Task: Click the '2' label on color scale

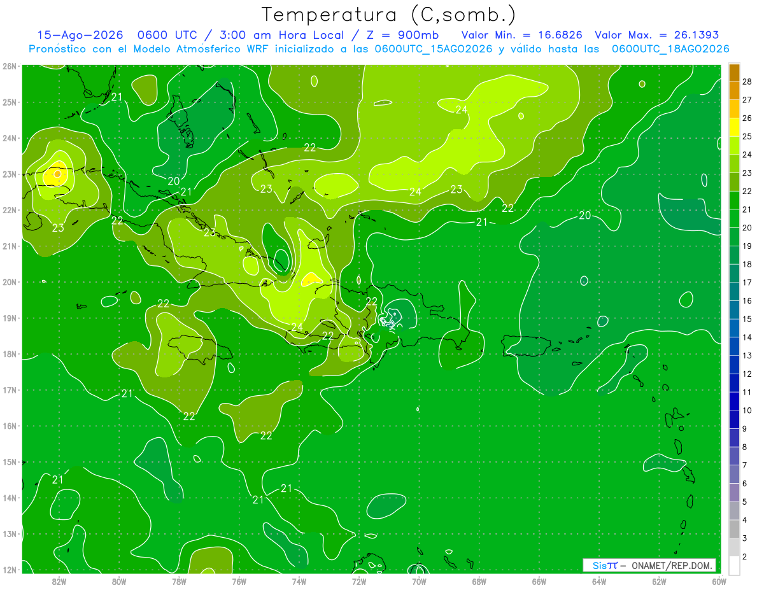Action: [745, 556]
